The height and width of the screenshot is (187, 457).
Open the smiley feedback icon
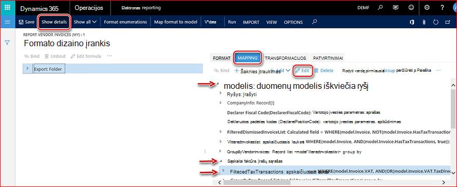coord(411,8)
